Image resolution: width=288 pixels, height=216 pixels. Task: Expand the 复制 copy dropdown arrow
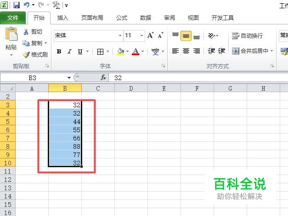tap(46, 43)
